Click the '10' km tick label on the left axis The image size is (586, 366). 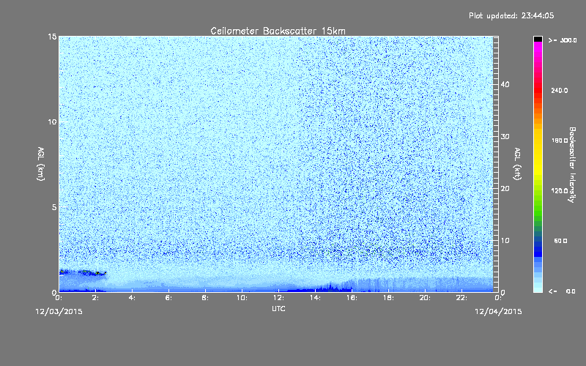pyautogui.click(x=52, y=122)
